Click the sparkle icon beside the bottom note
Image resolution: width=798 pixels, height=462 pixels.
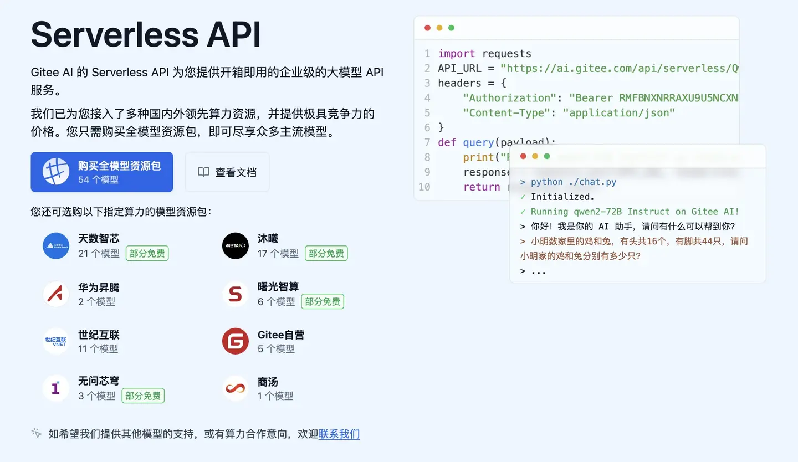click(35, 434)
